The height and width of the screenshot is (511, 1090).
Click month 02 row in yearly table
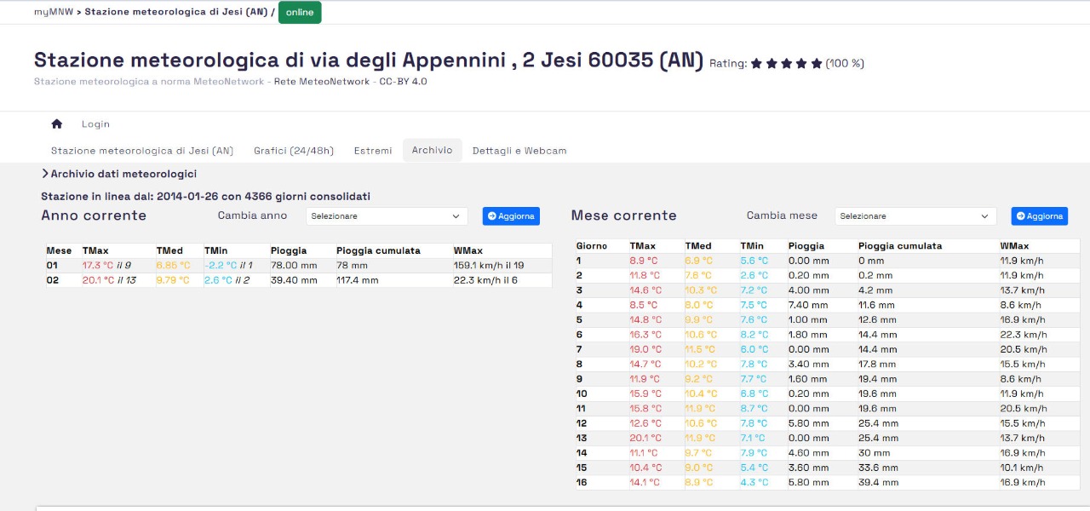298,280
